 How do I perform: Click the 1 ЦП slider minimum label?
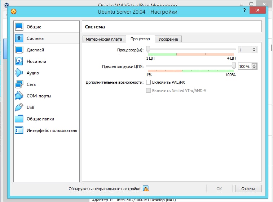tap(150, 58)
